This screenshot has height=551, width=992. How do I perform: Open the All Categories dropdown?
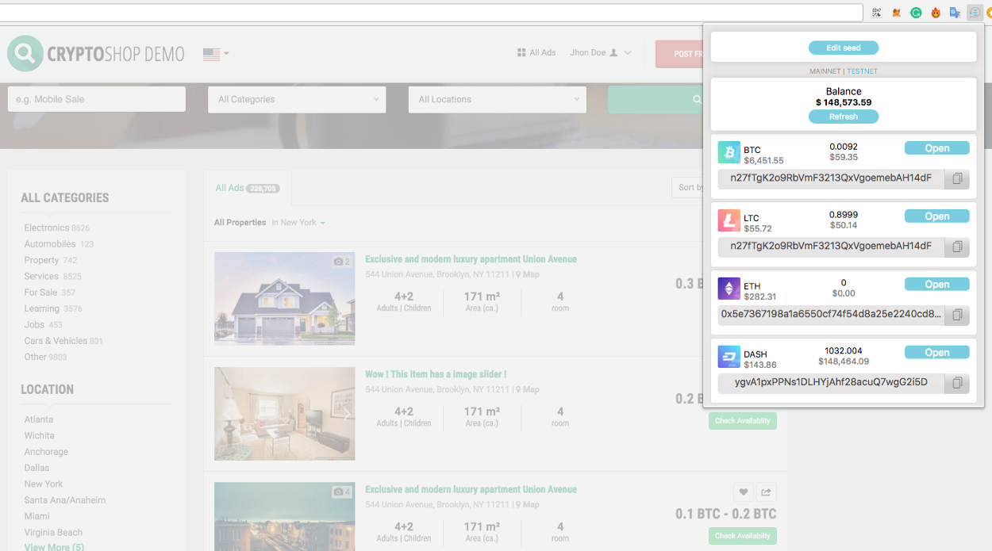[297, 100]
